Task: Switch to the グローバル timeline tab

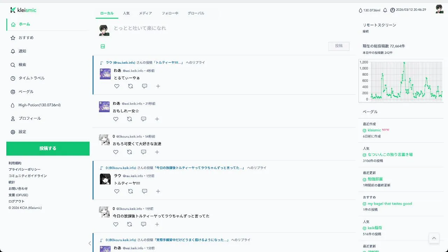Action: 196,13
